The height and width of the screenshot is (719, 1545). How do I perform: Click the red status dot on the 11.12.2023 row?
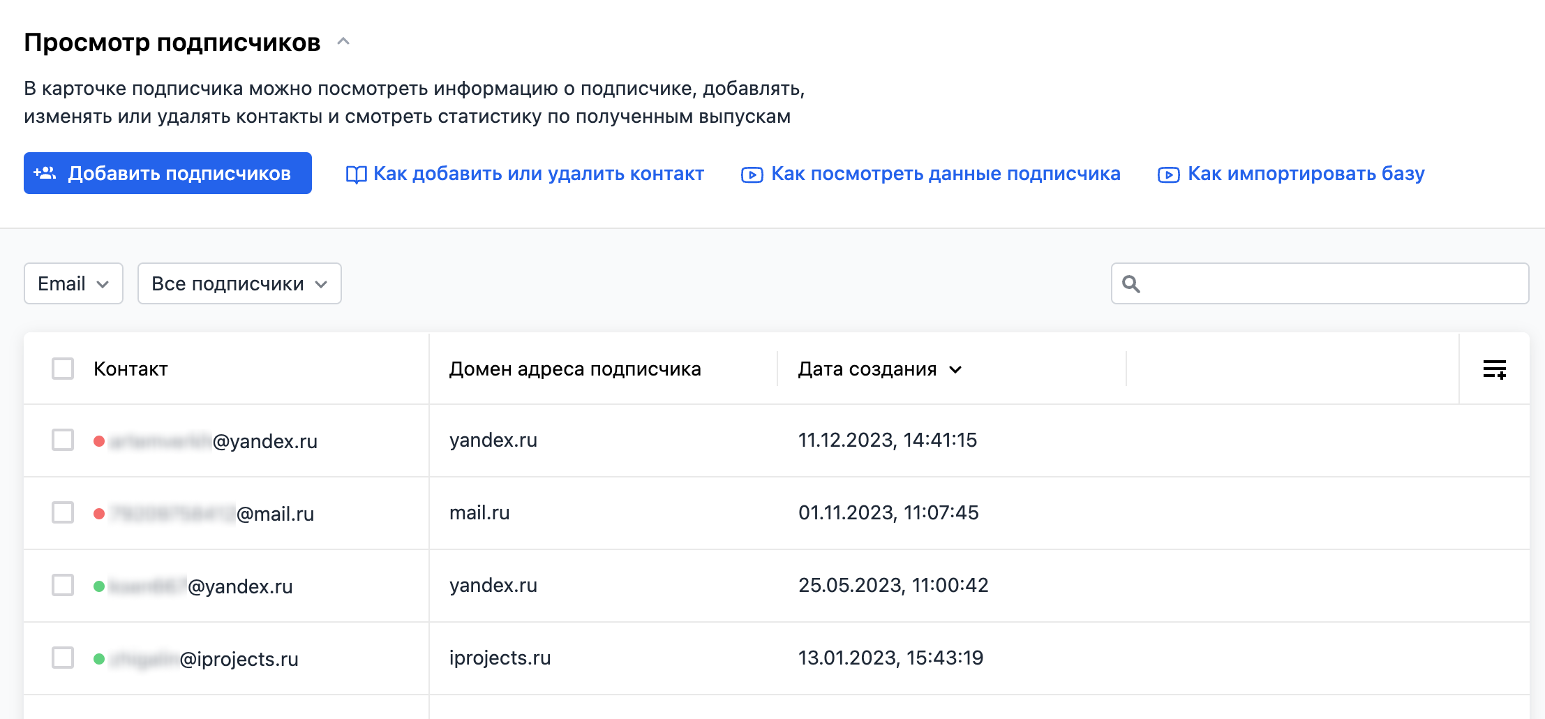point(99,441)
